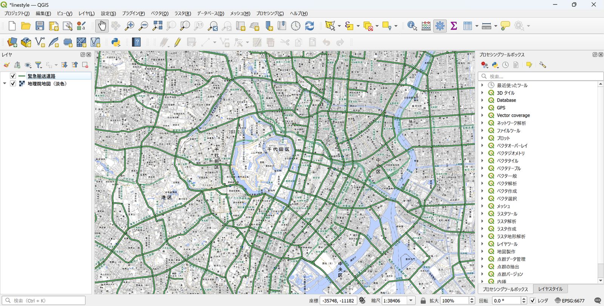This screenshot has height=306, width=604.
Task: Click the Map Tips speech bubble icon
Action: 505,26
